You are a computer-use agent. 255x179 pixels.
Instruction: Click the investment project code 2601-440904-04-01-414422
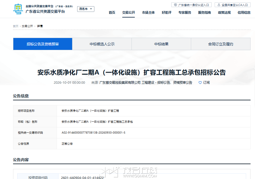(x=82, y=178)
